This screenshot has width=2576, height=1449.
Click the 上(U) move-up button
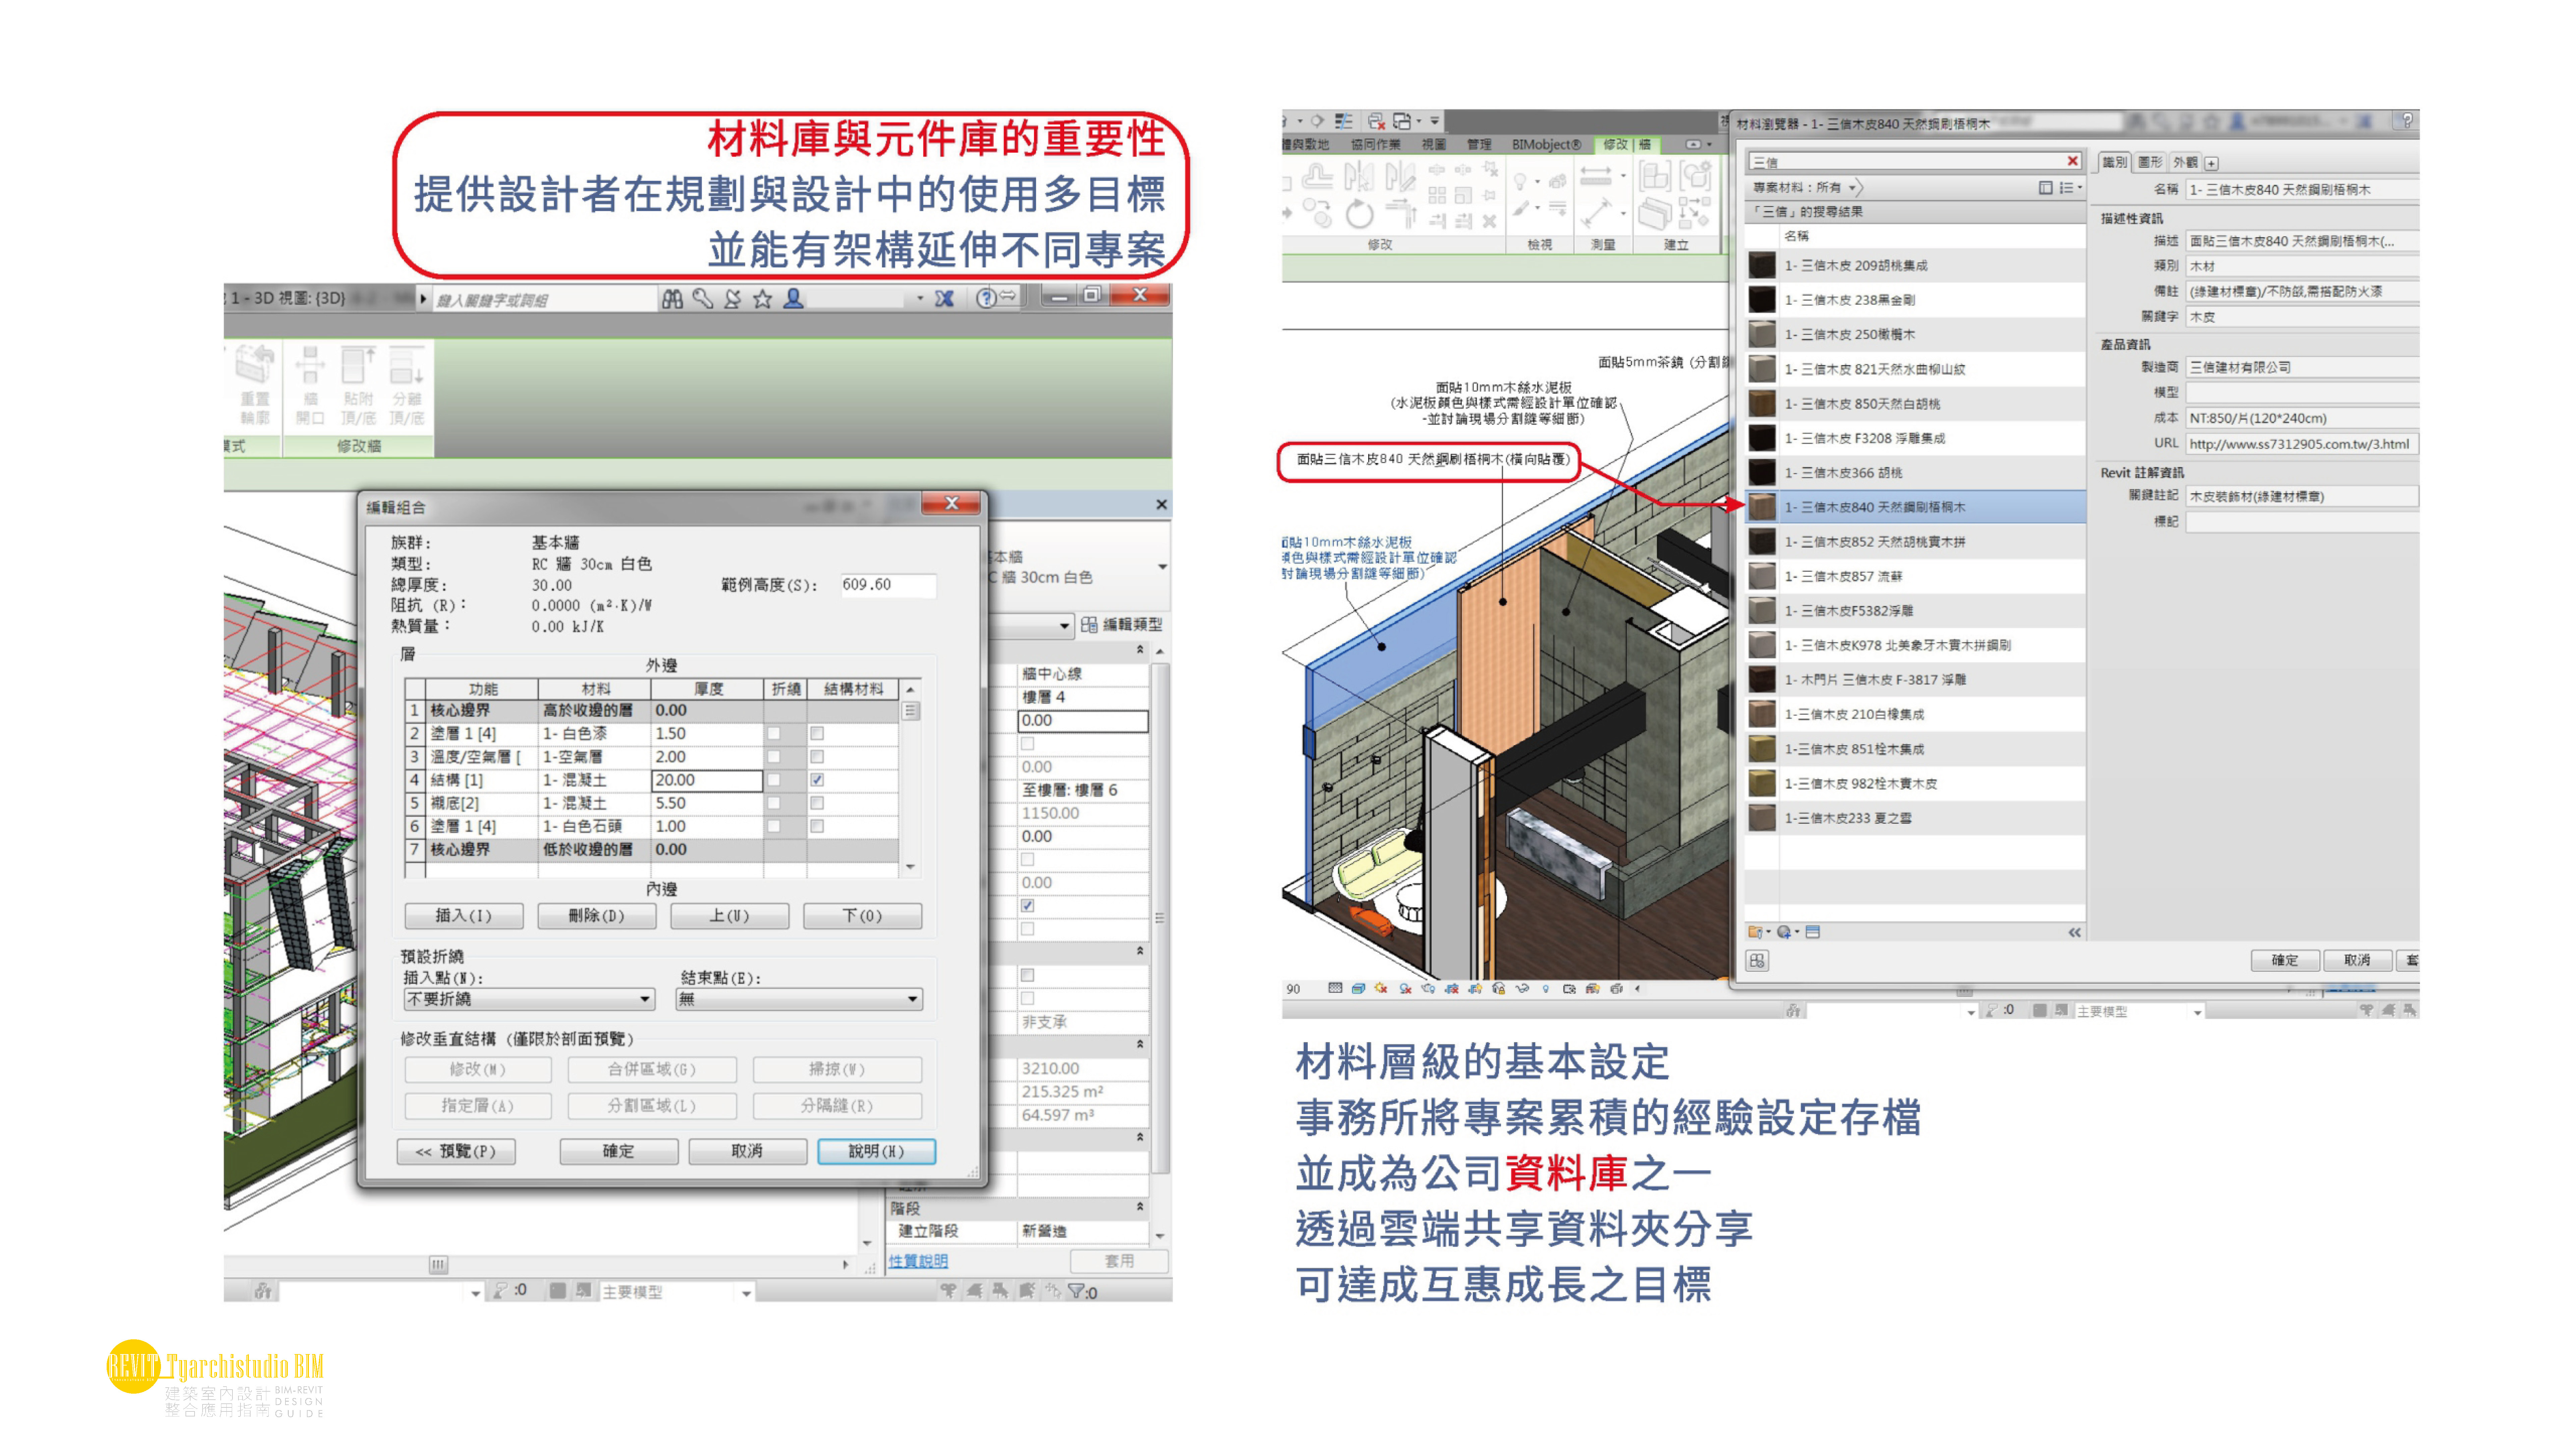coord(730,916)
